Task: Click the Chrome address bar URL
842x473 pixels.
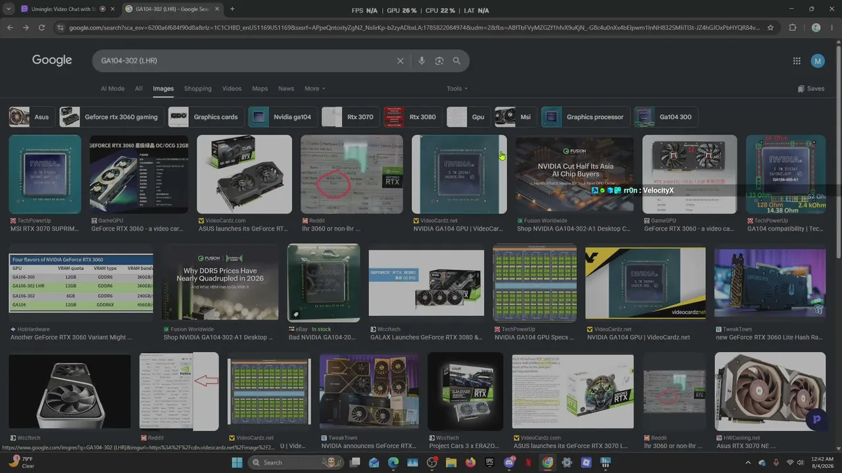Action: pyautogui.click(x=414, y=28)
